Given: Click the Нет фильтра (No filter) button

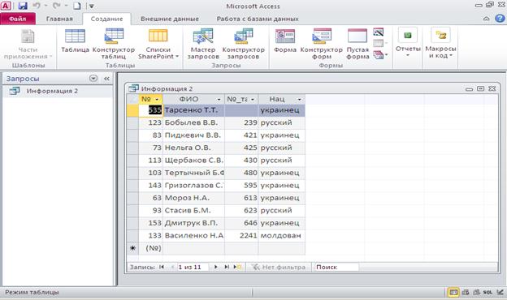Looking at the screenshot, I should point(279,267).
